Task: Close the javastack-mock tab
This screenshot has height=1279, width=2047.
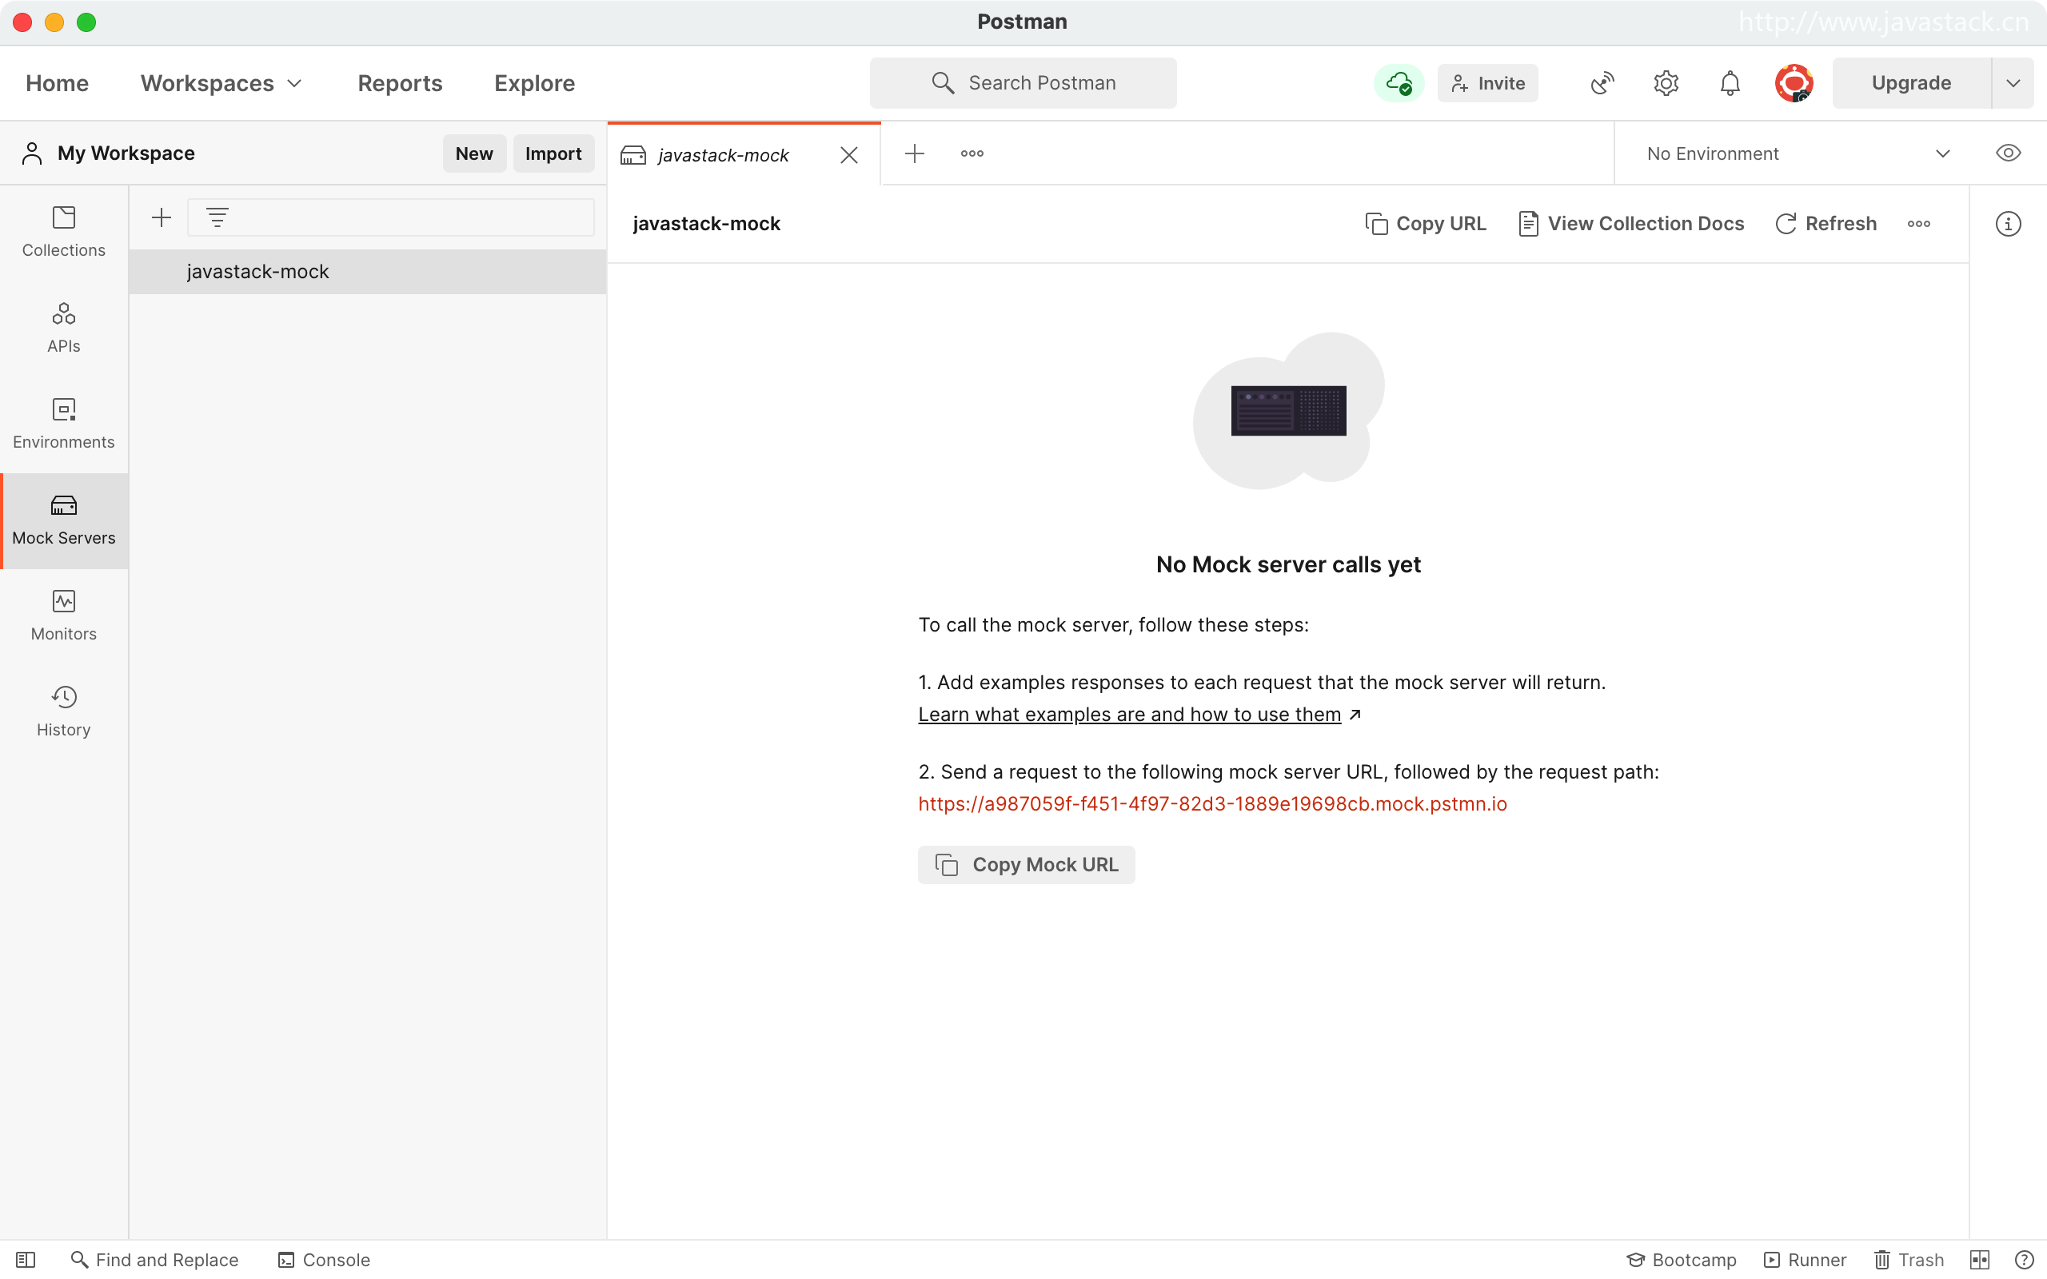Action: coord(848,155)
